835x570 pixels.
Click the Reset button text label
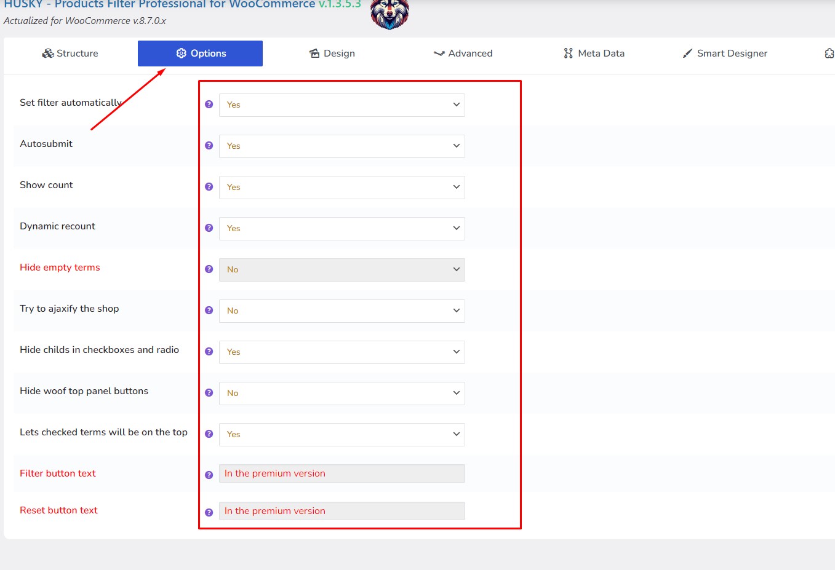click(x=58, y=510)
